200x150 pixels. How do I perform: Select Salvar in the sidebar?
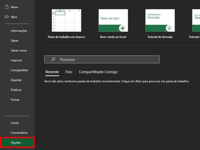coord(15,41)
